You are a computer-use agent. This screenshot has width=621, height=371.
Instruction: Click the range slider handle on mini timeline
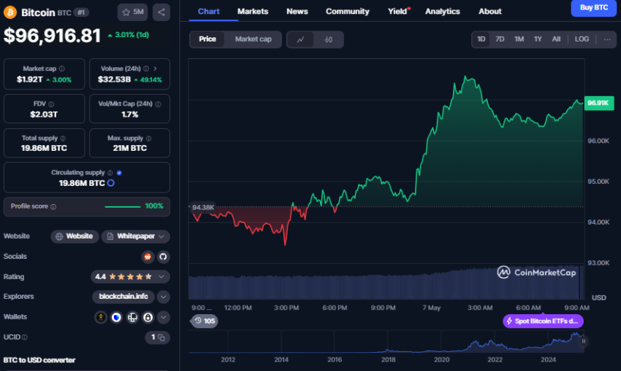click(x=583, y=340)
